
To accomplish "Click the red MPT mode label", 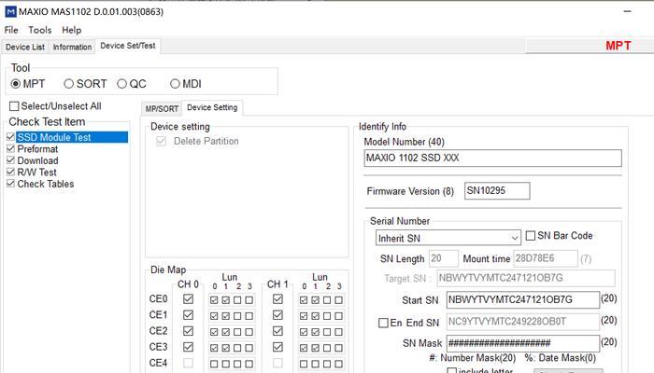I will click(618, 46).
